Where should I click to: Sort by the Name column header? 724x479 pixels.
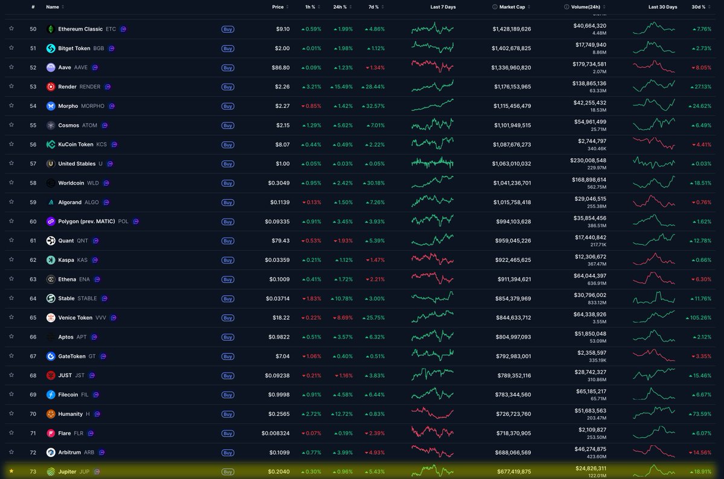pyautogui.click(x=56, y=7)
